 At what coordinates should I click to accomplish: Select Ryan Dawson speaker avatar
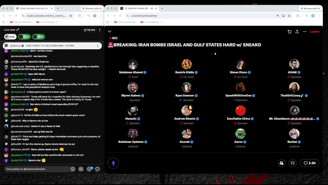[x=187, y=87]
